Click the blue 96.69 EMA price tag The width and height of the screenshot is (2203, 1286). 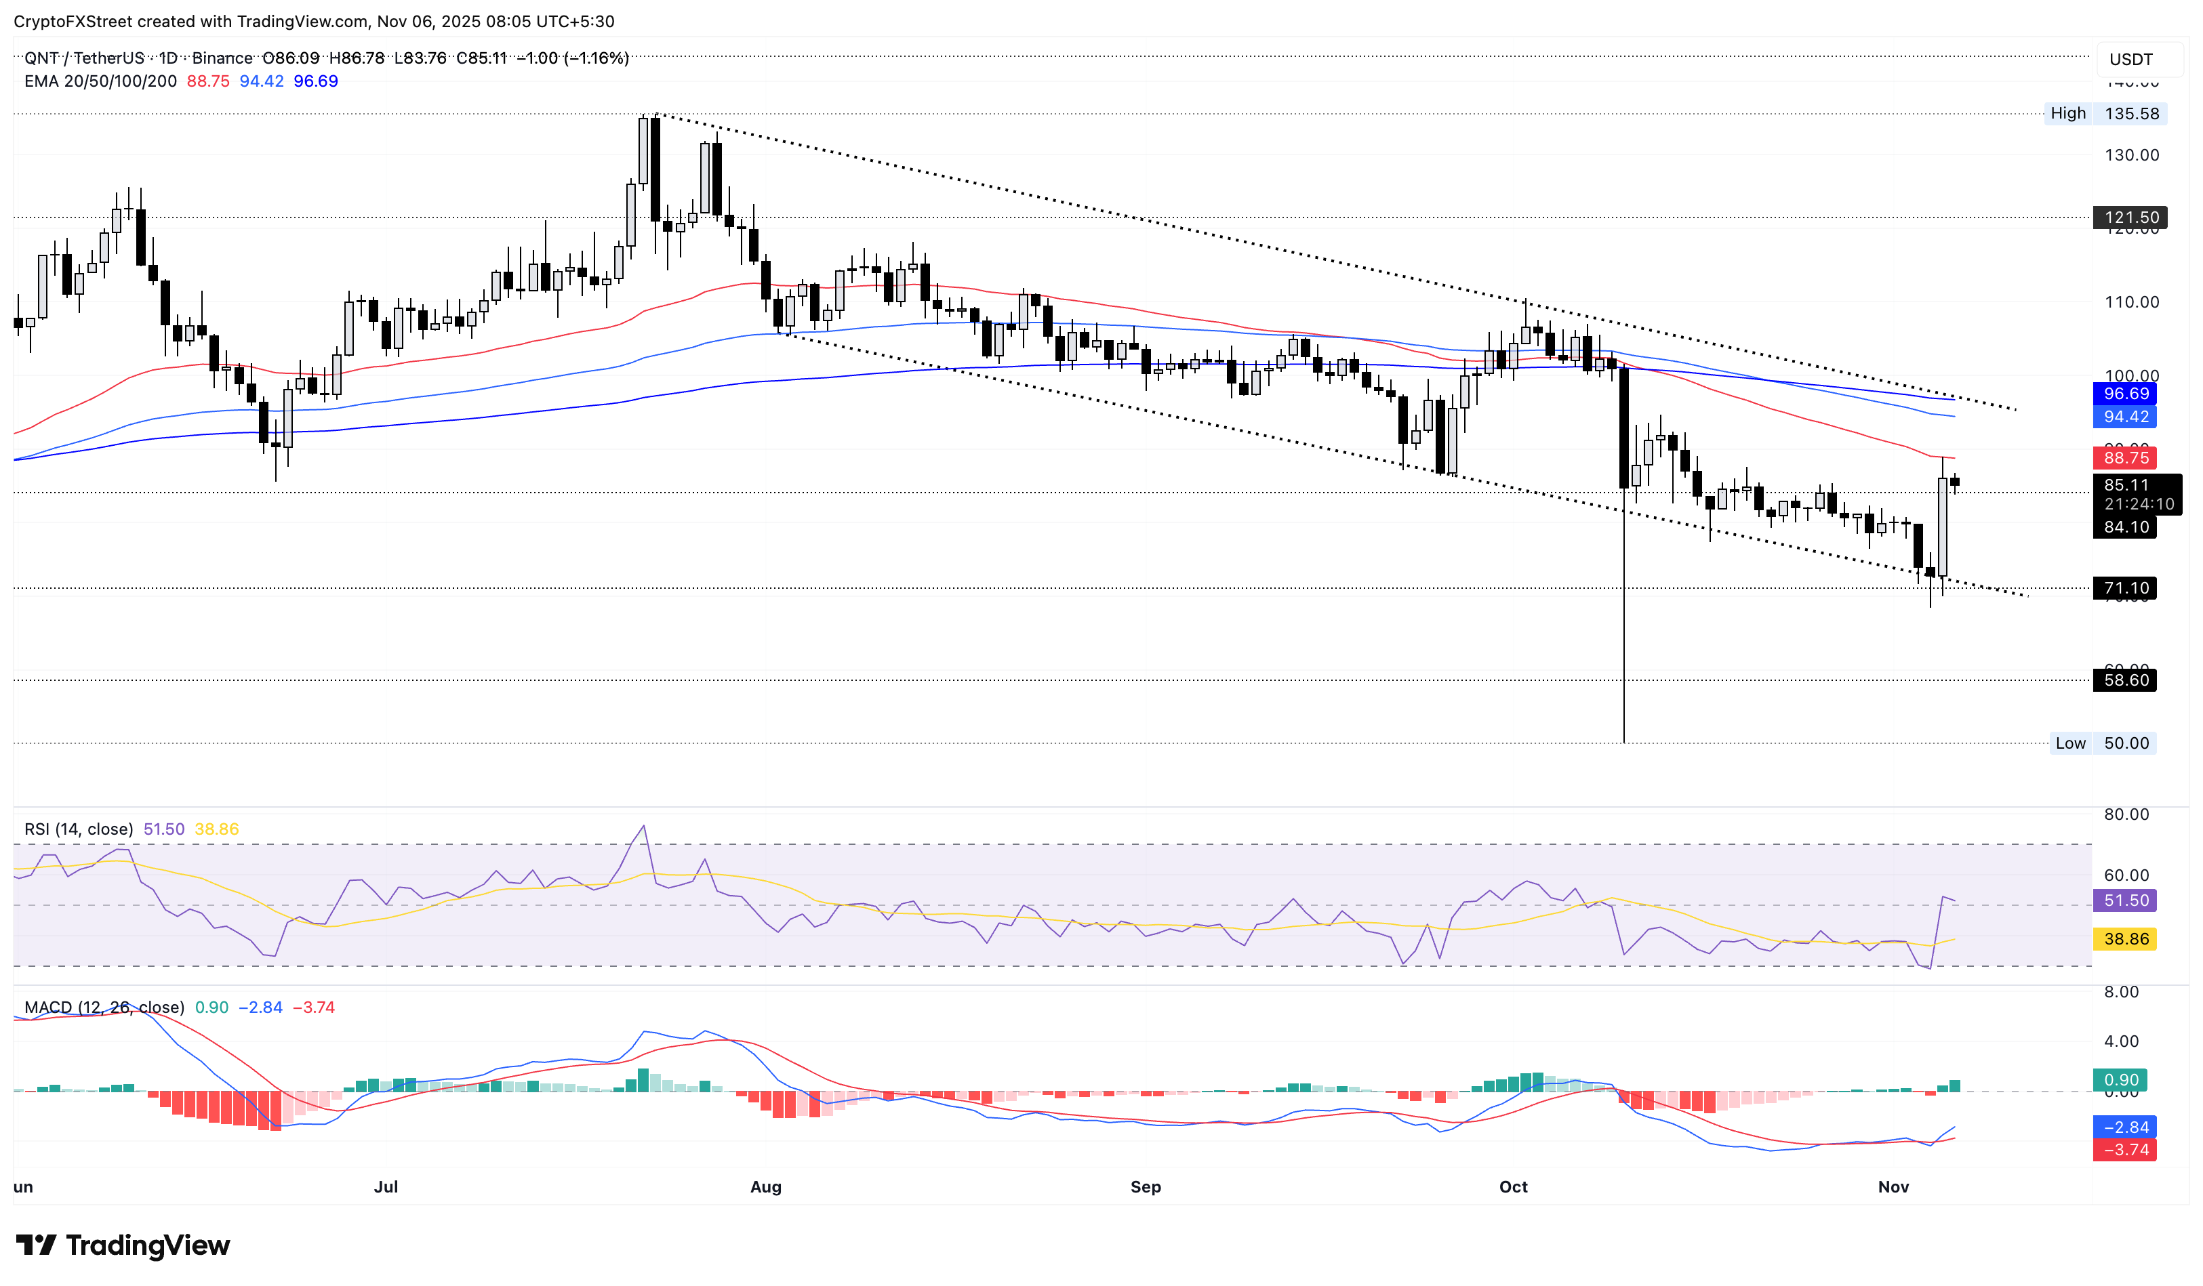coord(2126,394)
